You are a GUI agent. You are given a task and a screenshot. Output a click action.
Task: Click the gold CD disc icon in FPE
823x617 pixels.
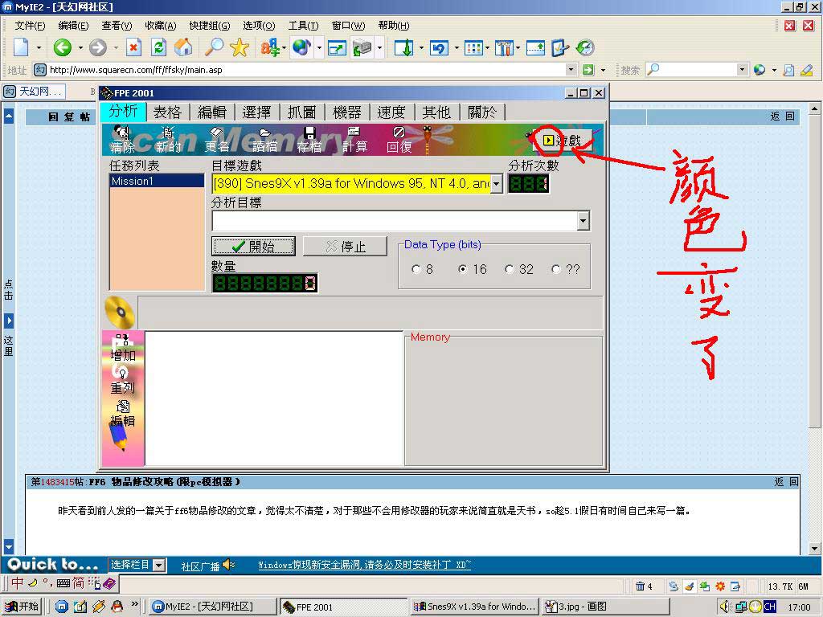[120, 313]
